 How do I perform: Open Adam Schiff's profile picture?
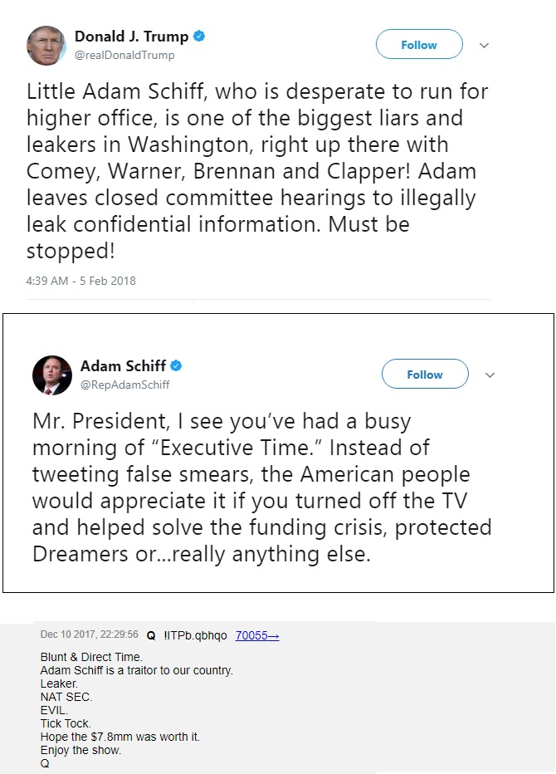(52, 375)
